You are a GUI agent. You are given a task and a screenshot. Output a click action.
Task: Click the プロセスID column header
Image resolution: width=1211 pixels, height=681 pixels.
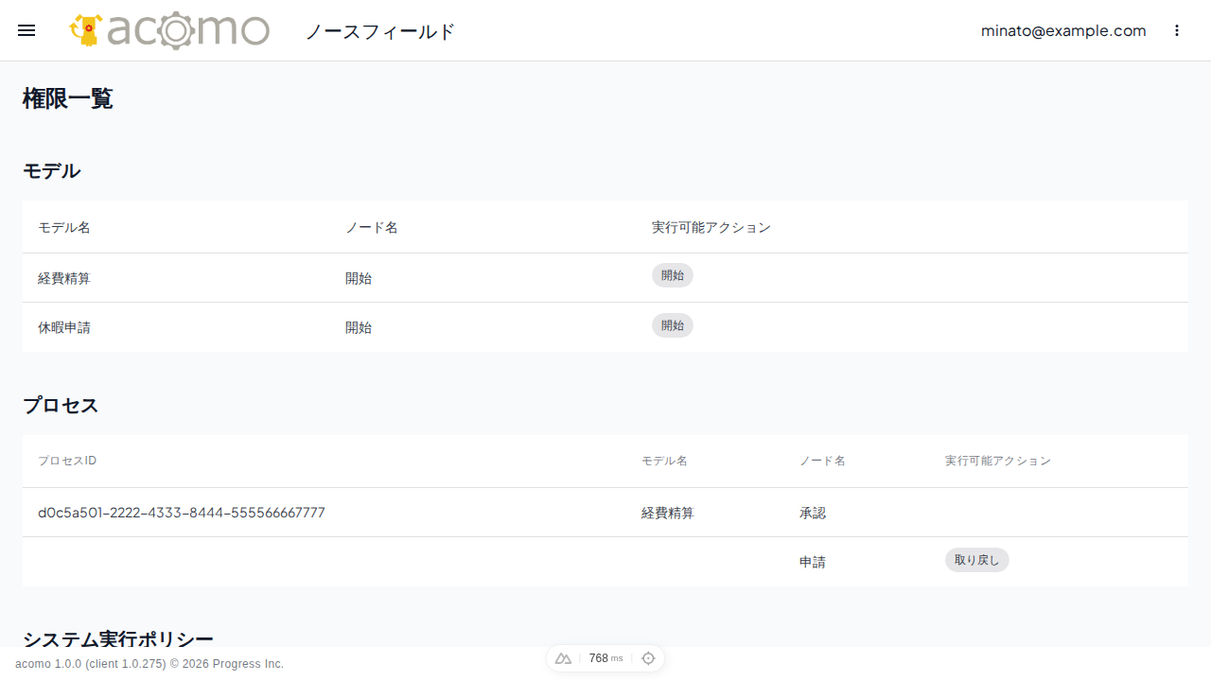pyautogui.click(x=67, y=461)
